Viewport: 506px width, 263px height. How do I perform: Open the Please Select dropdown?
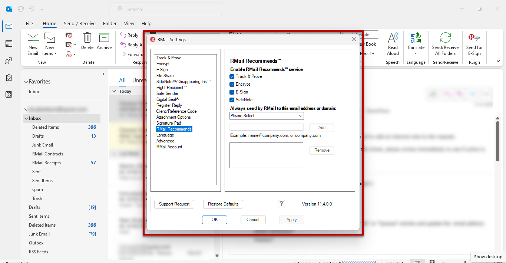[x=266, y=116]
